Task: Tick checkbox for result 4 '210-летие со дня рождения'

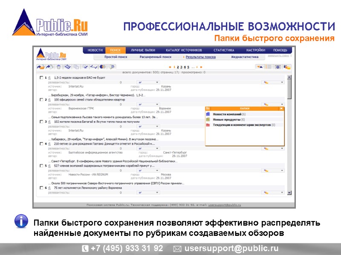Action: [x=41, y=144]
